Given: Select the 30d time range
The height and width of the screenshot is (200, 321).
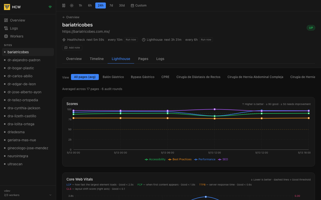Looking at the screenshot, I should coord(122,5).
